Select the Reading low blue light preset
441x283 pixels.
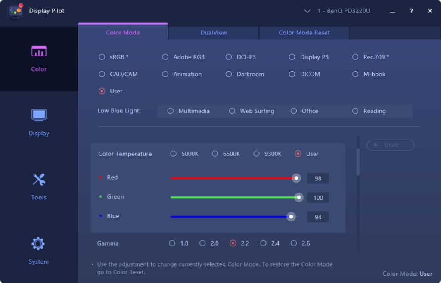355,111
